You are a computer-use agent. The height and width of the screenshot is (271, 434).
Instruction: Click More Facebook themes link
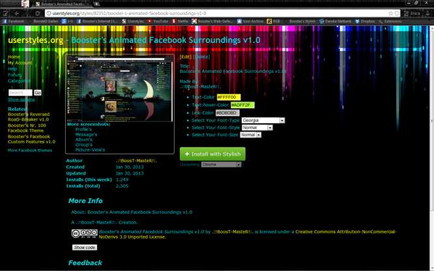tap(30, 150)
